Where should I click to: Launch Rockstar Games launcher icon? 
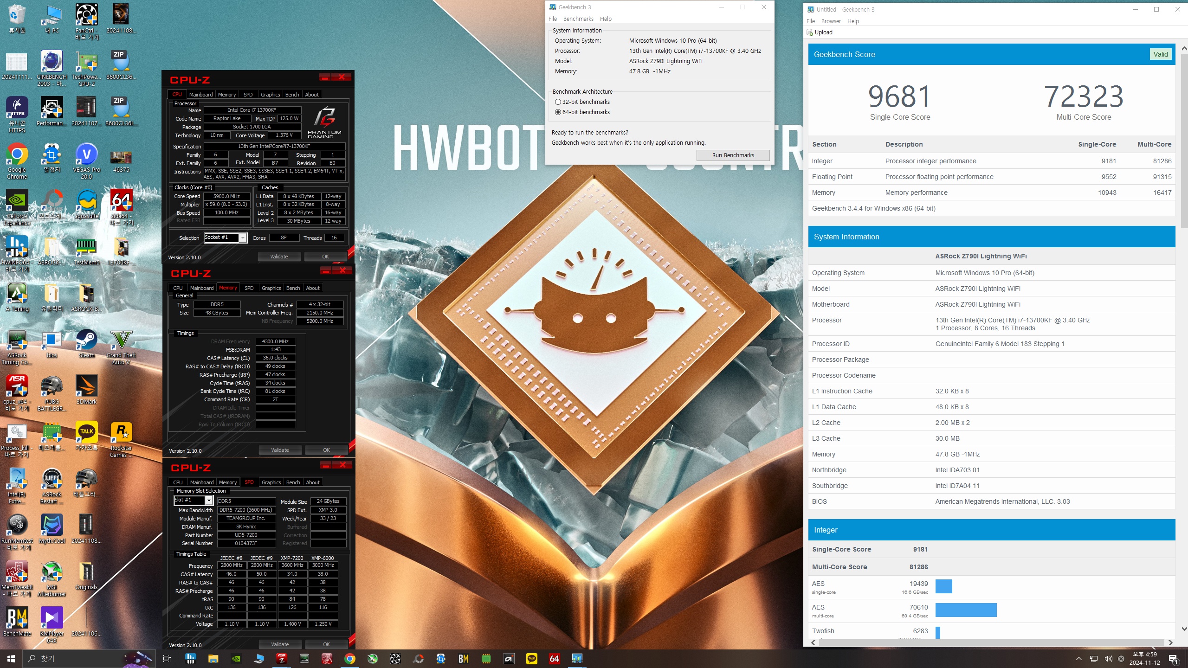point(121,439)
